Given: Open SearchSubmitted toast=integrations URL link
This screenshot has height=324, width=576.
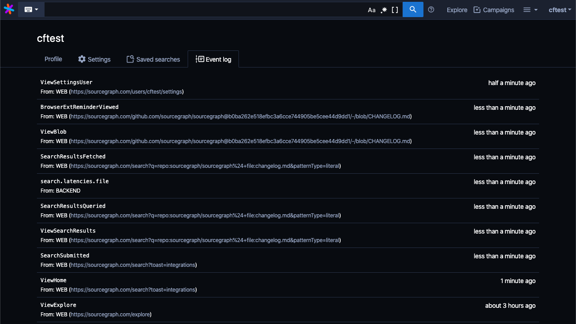Looking at the screenshot, I should 133,265.
